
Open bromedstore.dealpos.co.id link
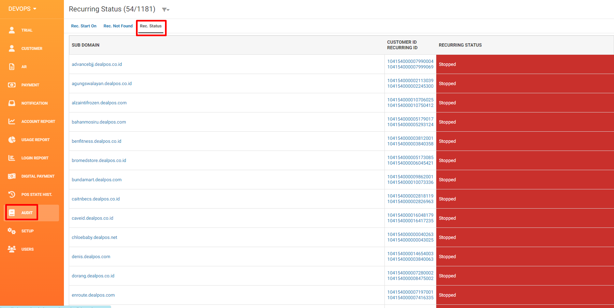click(99, 161)
